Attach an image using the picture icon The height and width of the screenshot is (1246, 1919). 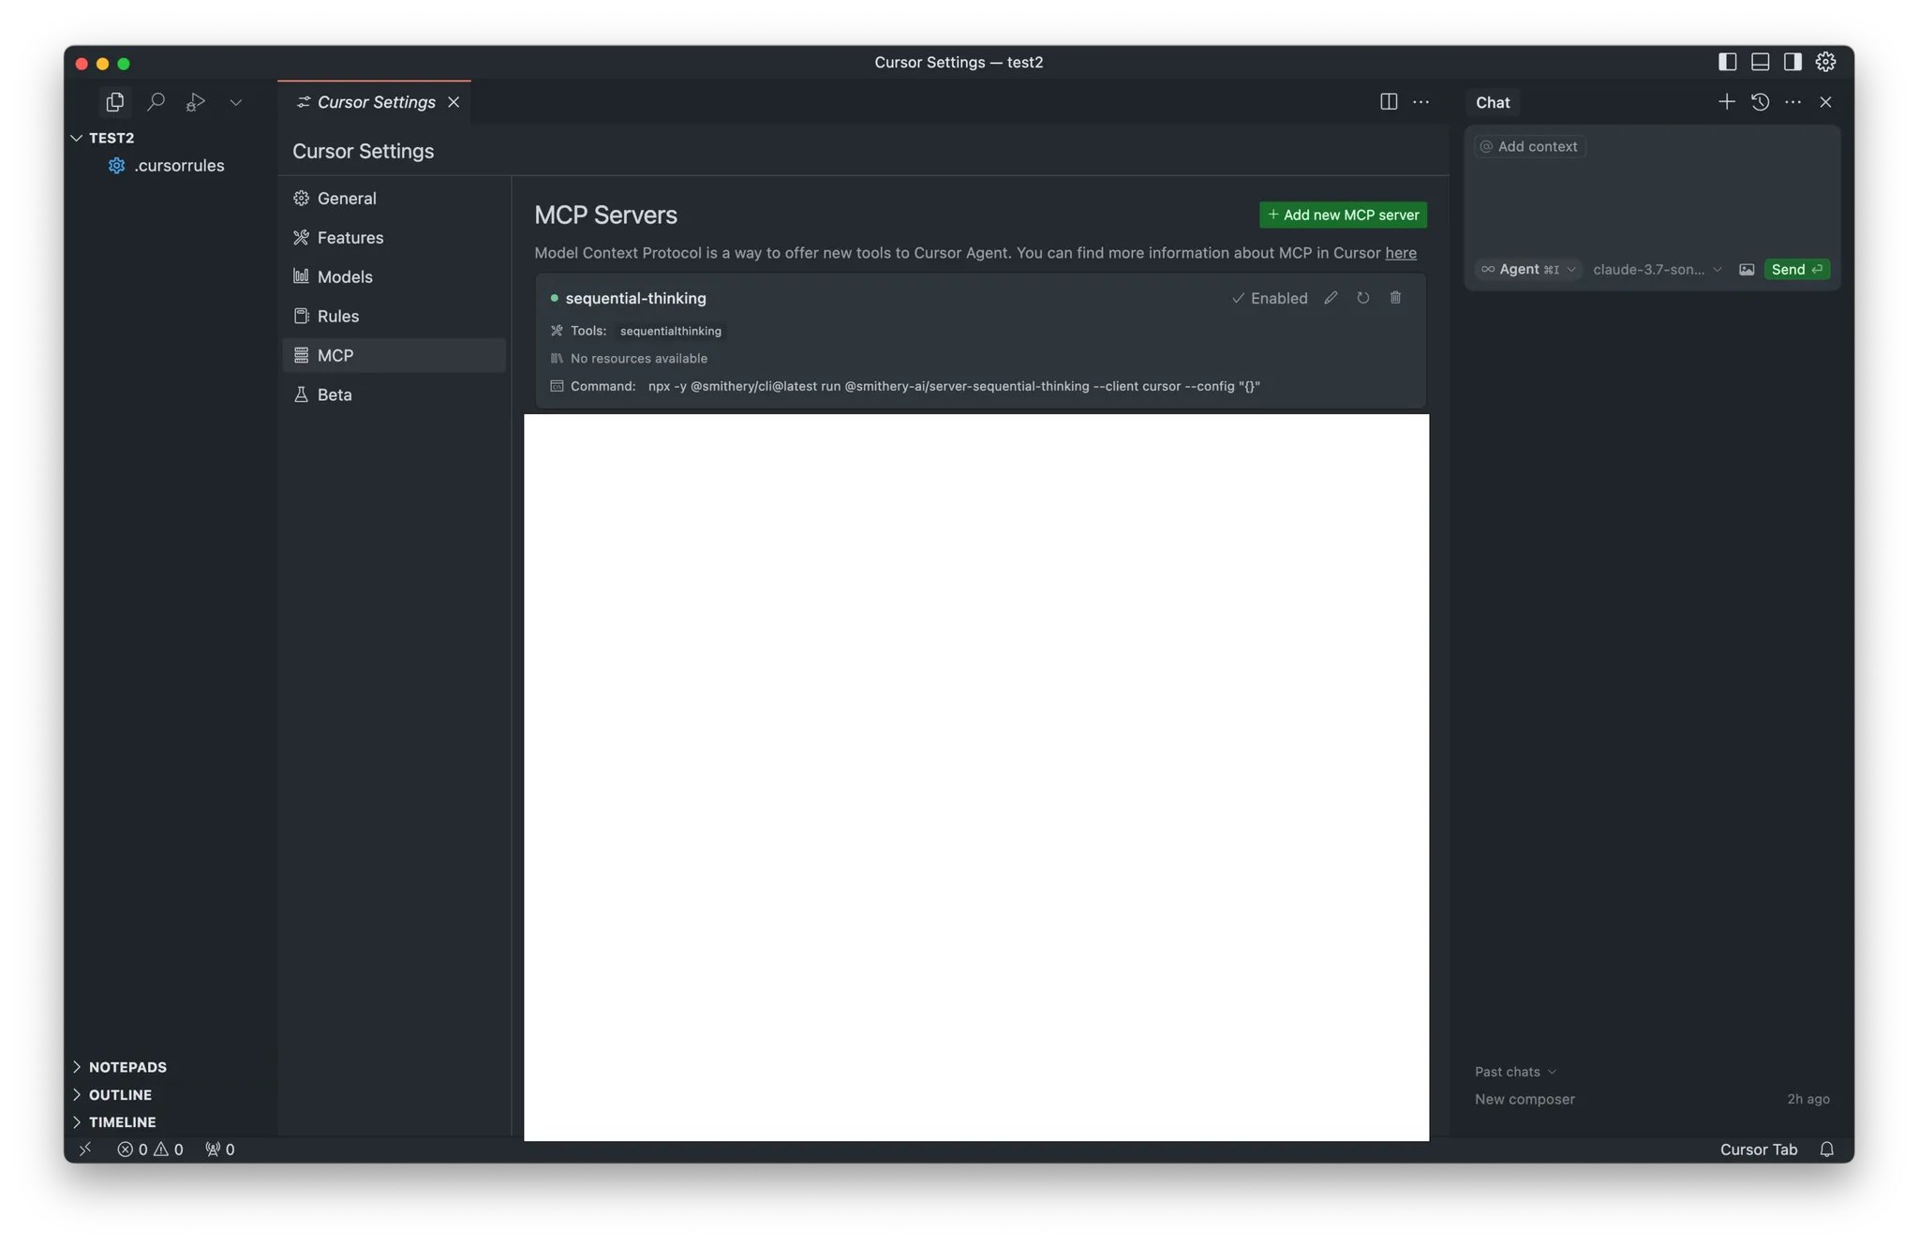(1747, 270)
